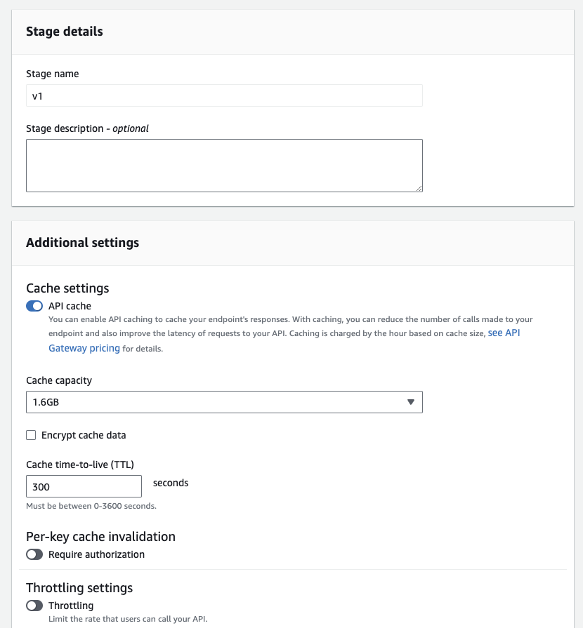Focus the Stage description text area
This screenshot has height=628, width=583.
pos(223,165)
